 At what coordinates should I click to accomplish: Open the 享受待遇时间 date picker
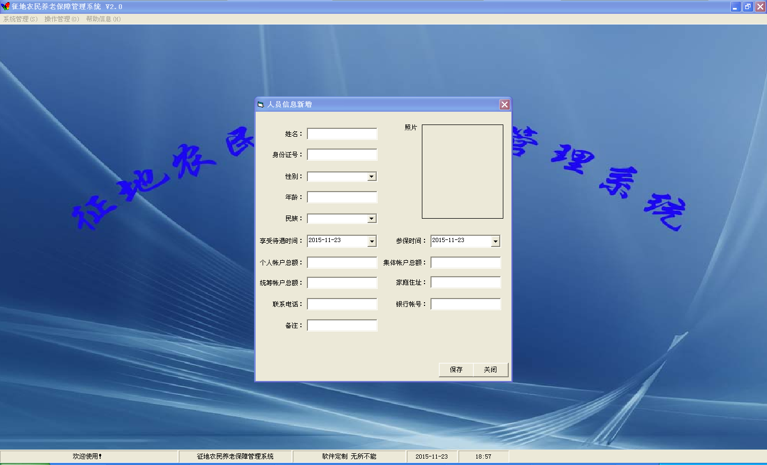click(x=372, y=241)
